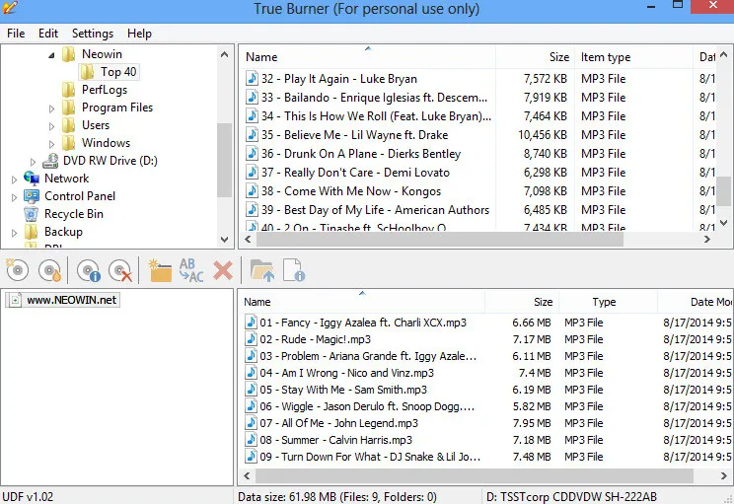Click the music icon of 02 - Rude - Magic!.mp3
The height and width of the screenshot is (504, 734).
tap(252, 339)
